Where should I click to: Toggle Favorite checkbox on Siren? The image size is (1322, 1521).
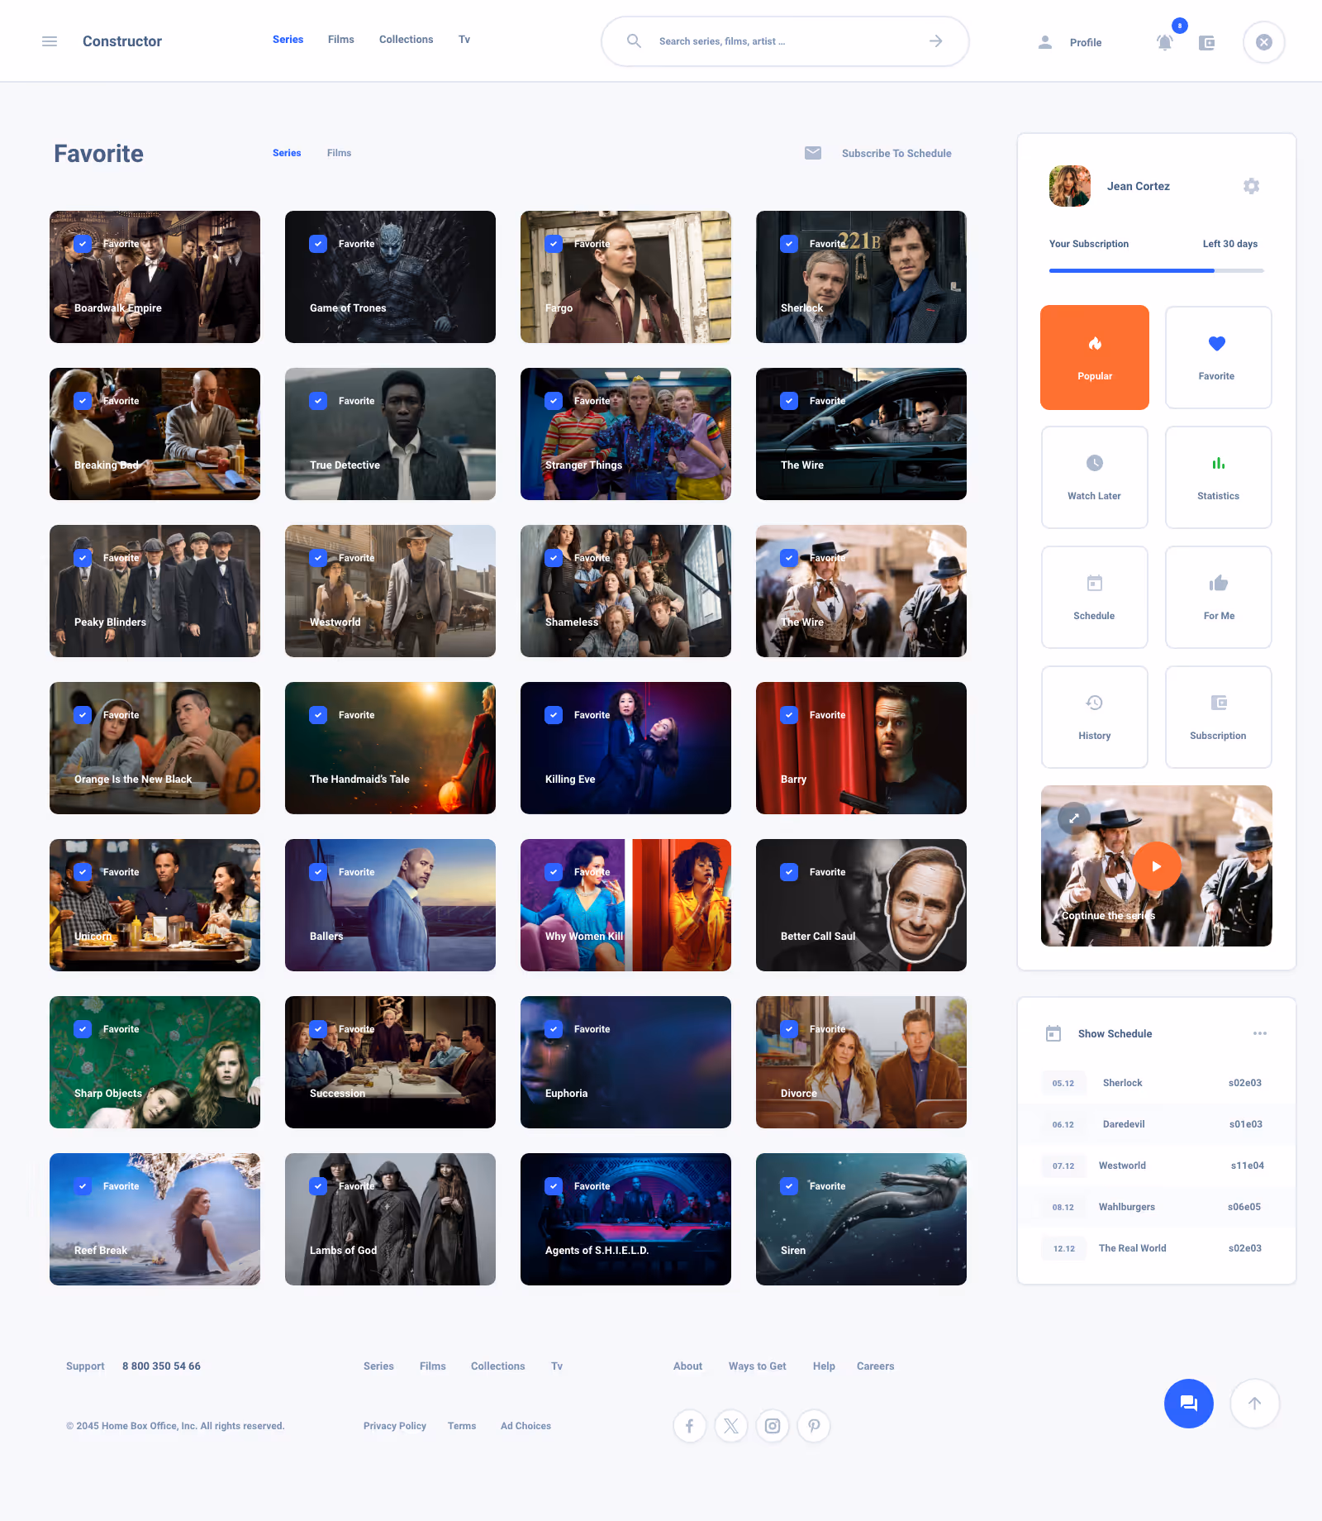(789, 1186)
